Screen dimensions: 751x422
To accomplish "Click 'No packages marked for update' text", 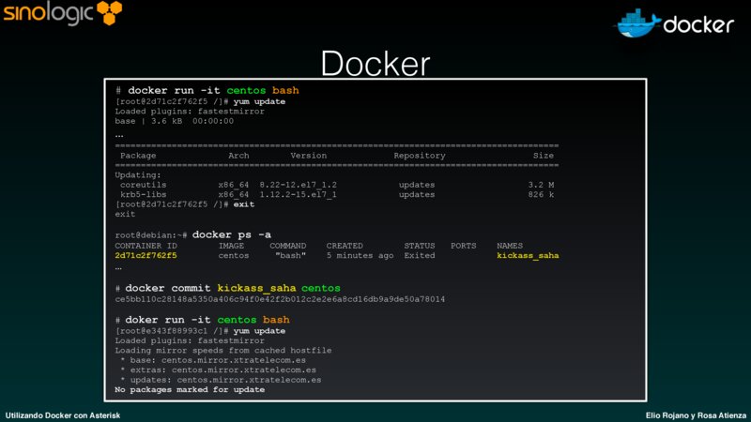I will [190, 389].
